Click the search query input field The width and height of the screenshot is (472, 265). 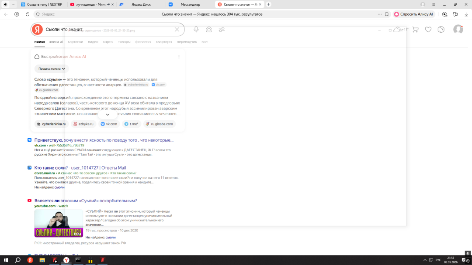pos(108,29)
